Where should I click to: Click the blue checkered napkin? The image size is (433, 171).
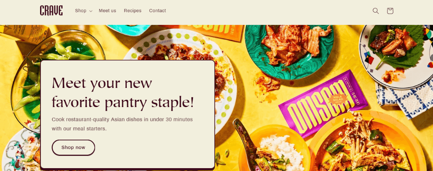(x=406, y=99)
